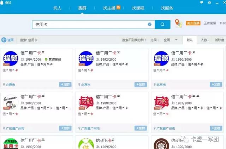Click the member count 1988/2000
The height and width of the screenshot is (149, 226).
click(108, 103)
